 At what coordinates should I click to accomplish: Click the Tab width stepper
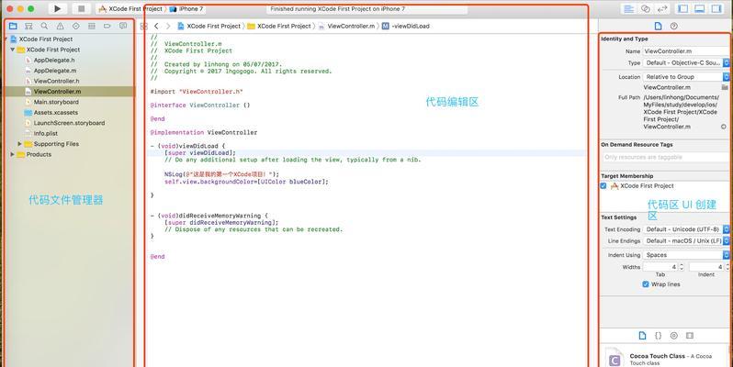[x=682, y=267]
